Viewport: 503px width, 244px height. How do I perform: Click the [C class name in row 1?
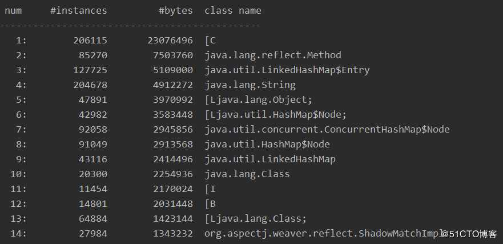coord(210,41)
